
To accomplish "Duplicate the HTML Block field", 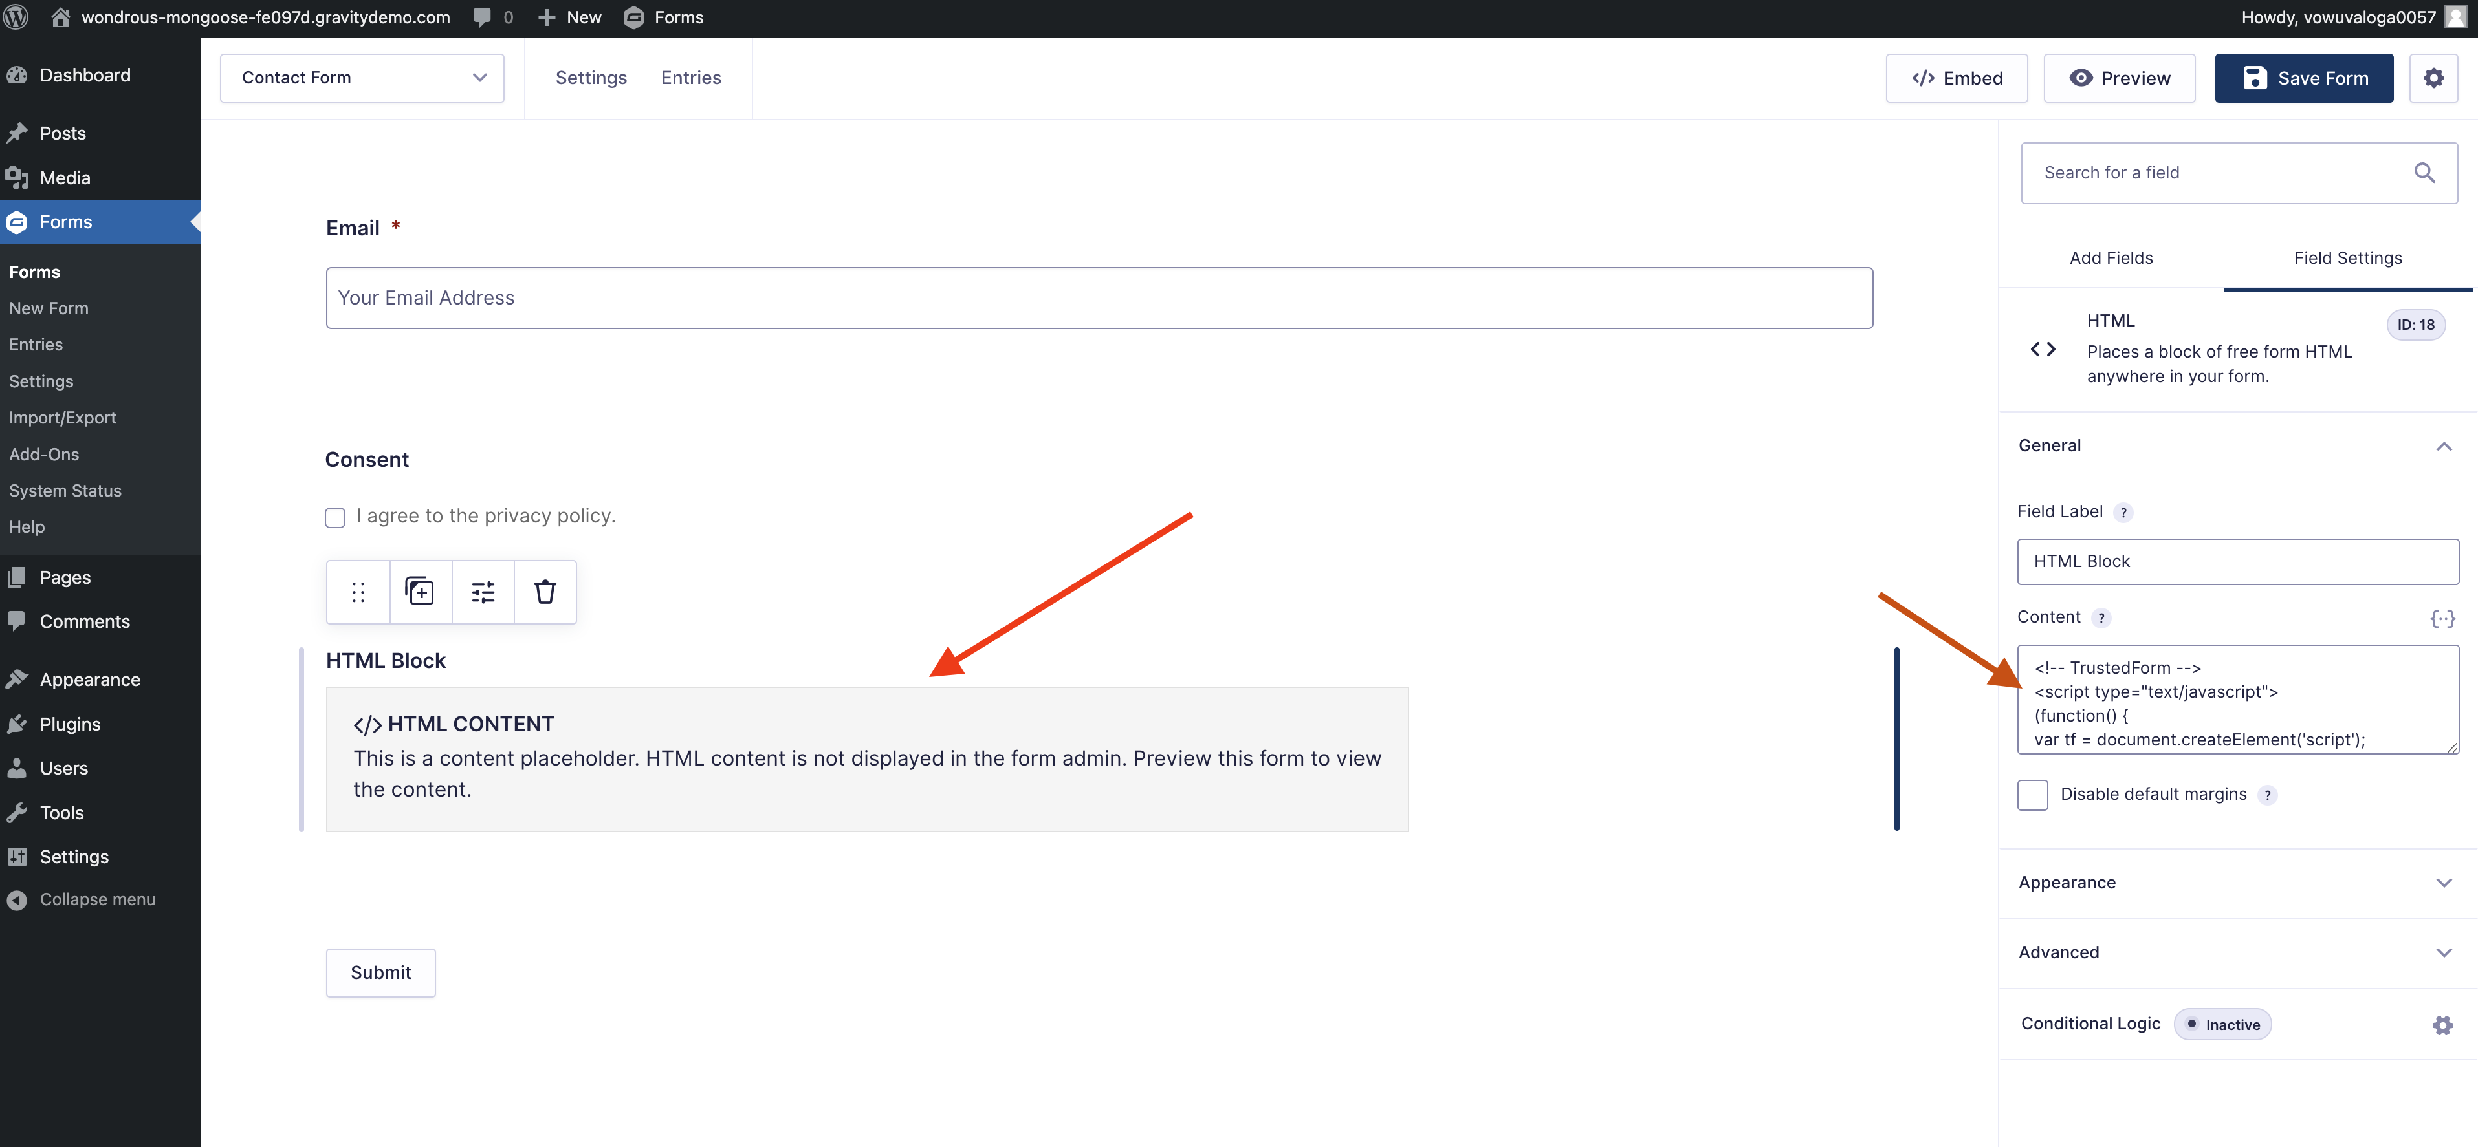I will (x=419, y=592).
